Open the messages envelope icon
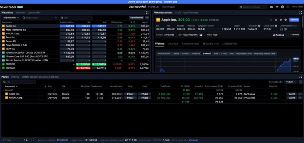 tap(272, 7)
